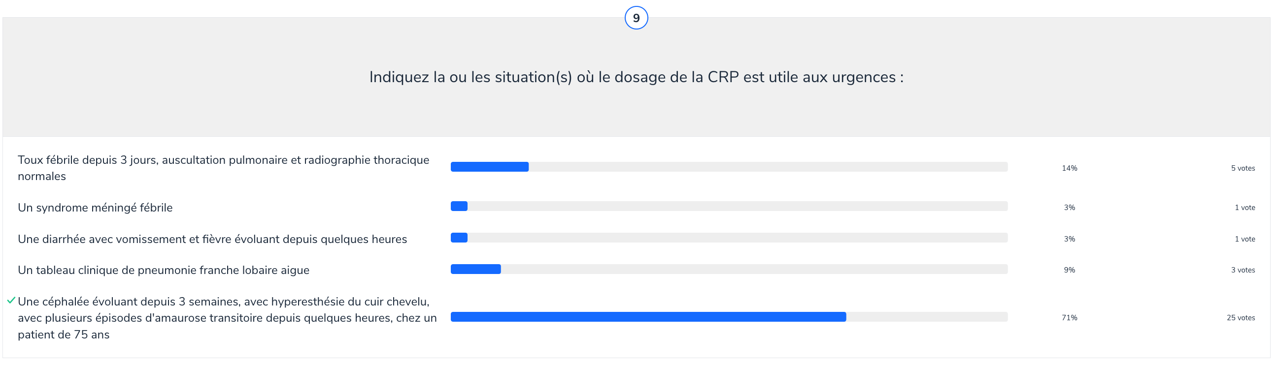1277x365 pixels.
Task: Select the 'Un syndrome méningé fébrile' answer
Action: [95, 208]
